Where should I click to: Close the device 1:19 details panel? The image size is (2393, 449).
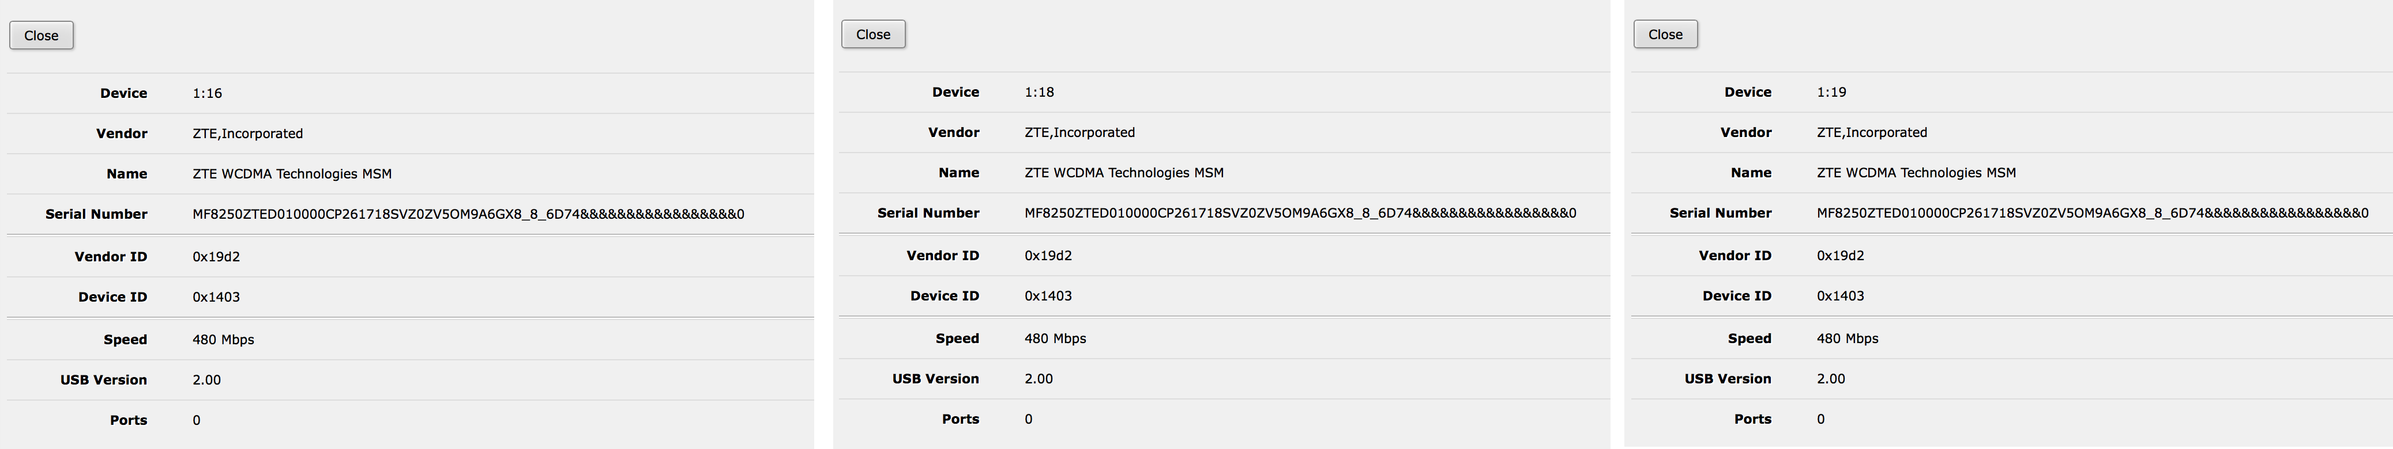coord(1665,35)
